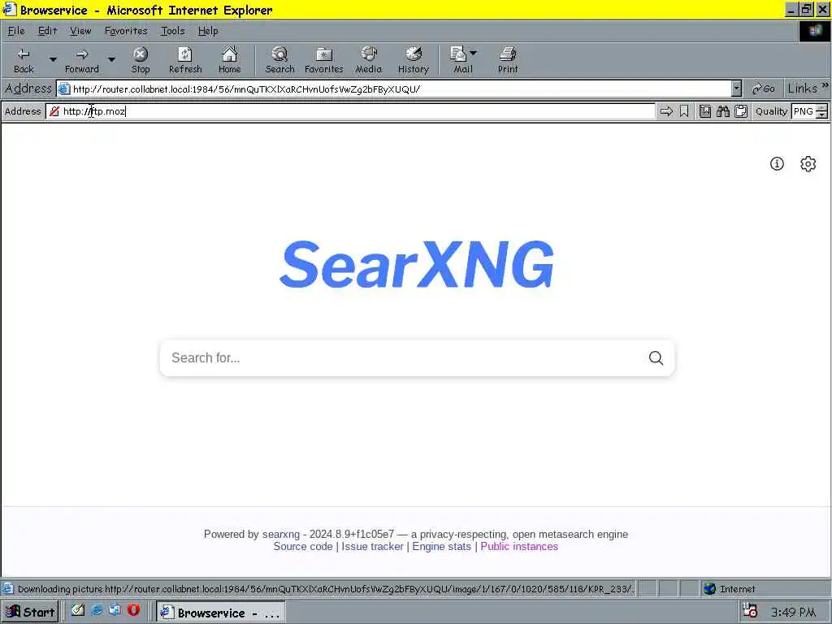
Task: Click the Start button
Action: (30, 612)
